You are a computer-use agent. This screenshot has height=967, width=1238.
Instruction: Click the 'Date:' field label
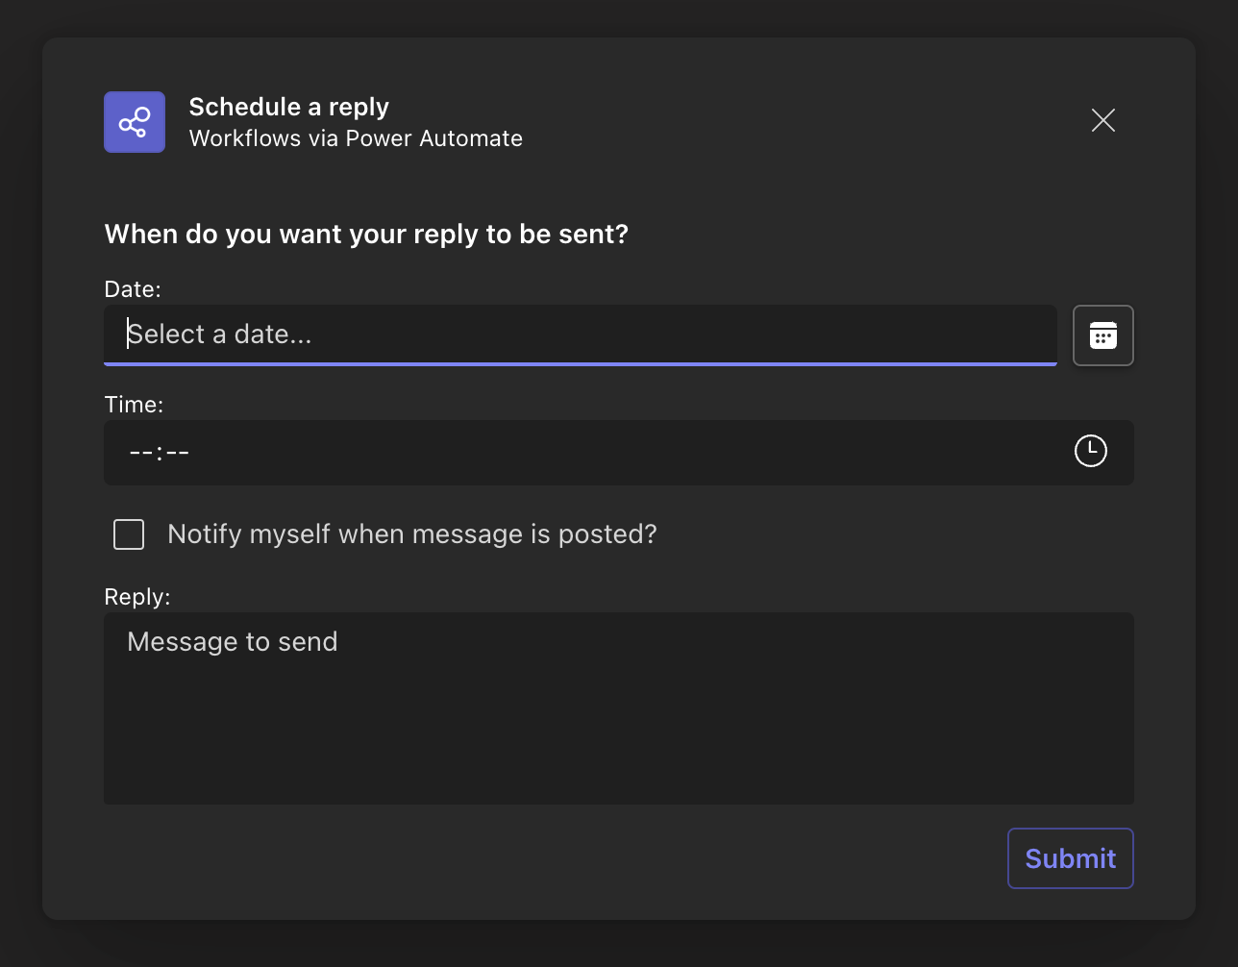pyautogui.click(x=133, y=289)
